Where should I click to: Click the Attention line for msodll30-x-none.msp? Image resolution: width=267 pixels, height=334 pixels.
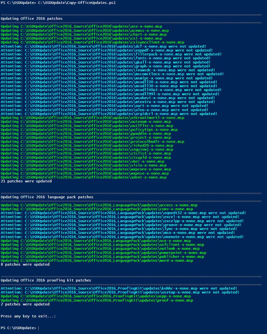click(109, 86)
